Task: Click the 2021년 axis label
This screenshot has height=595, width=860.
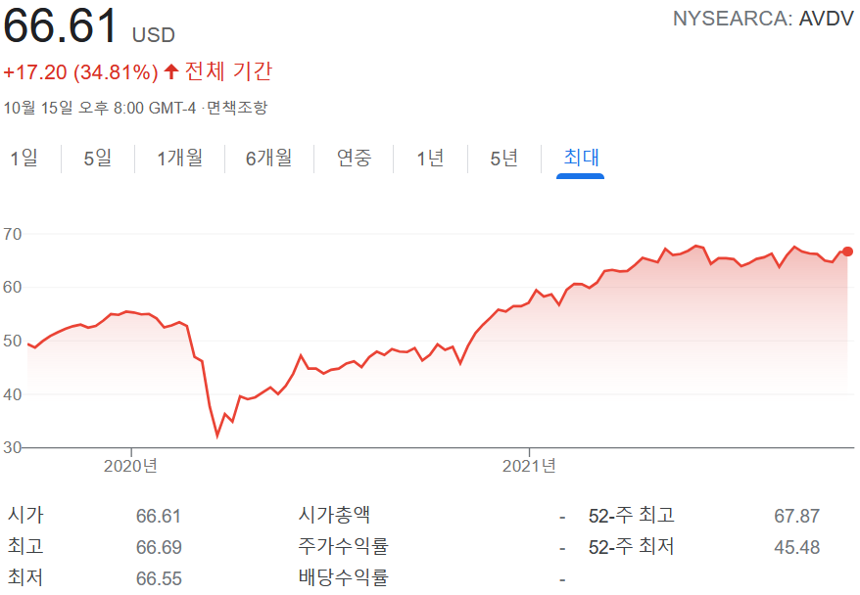Action: tap(529, 466)
